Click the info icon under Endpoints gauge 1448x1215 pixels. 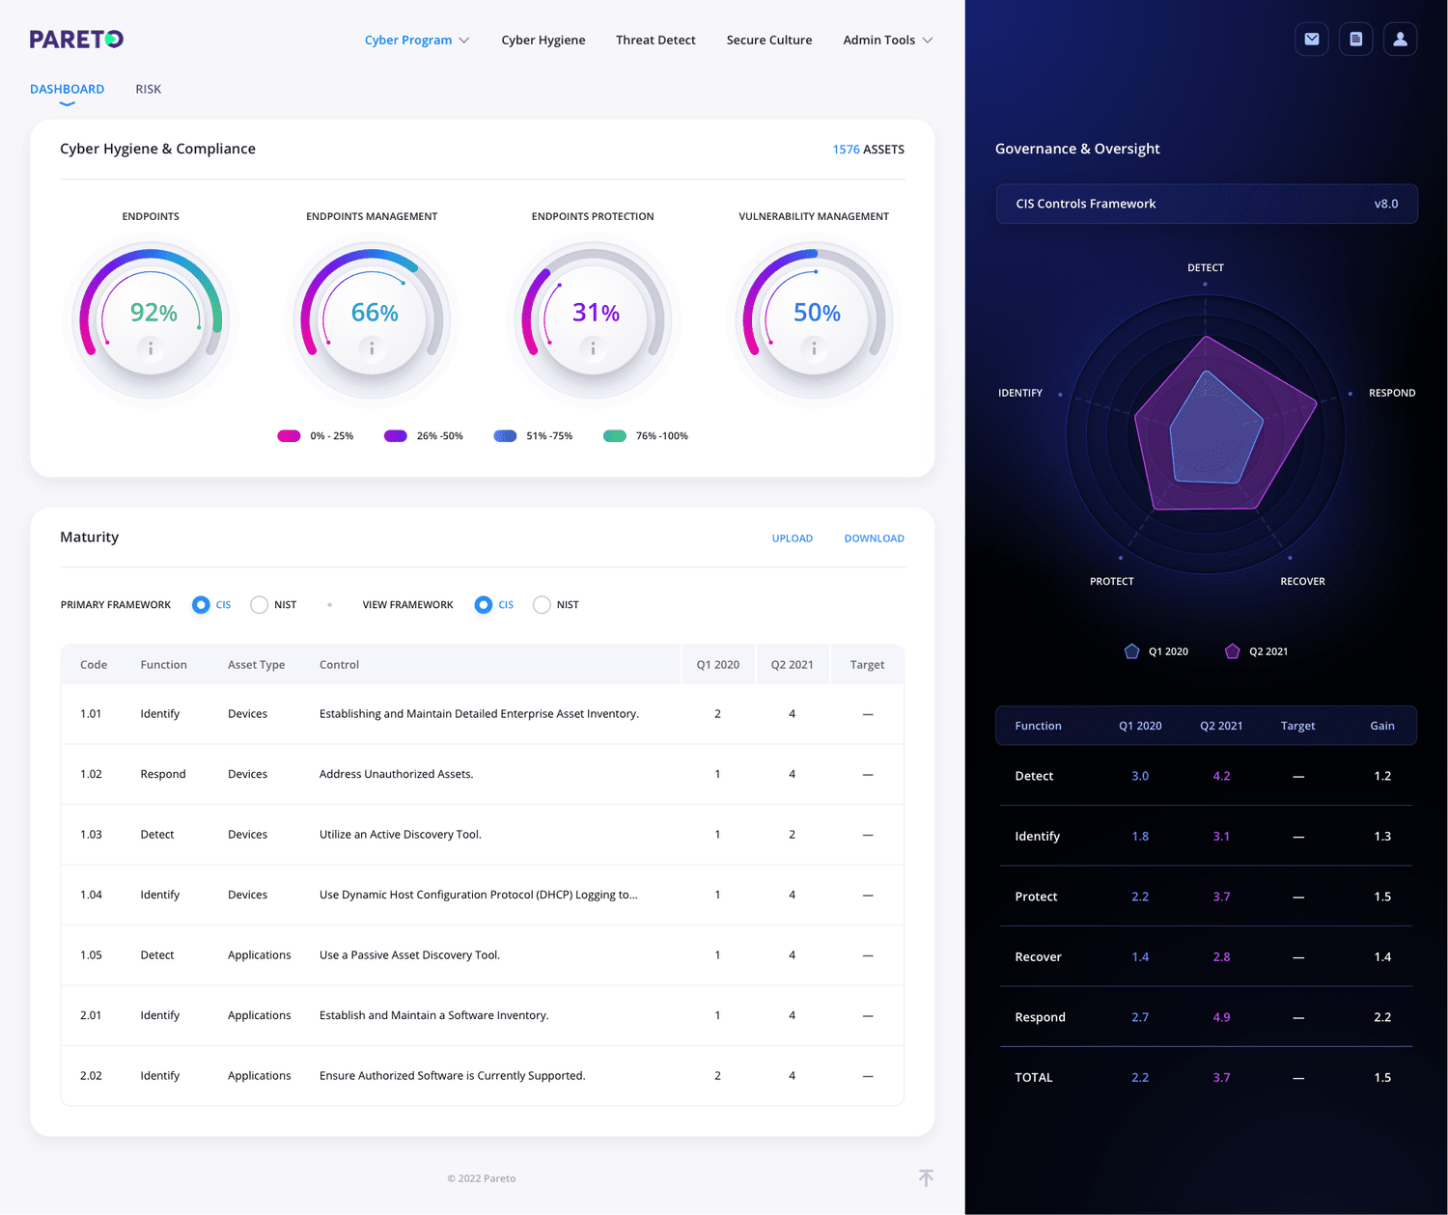pyautogui.click(x=151, y=349)
